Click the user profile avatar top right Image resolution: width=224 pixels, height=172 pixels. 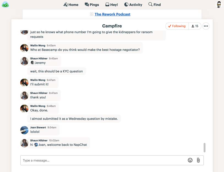(x=219, y=4)
